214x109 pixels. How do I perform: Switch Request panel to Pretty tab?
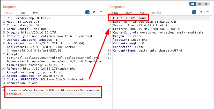point(8,13)
